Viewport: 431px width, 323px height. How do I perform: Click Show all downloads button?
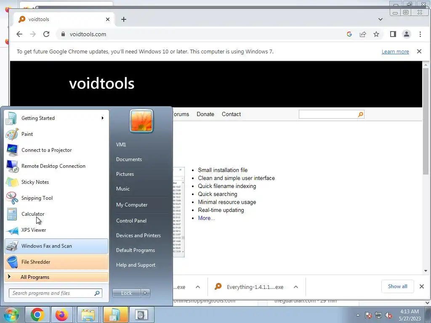click(397, 286)
